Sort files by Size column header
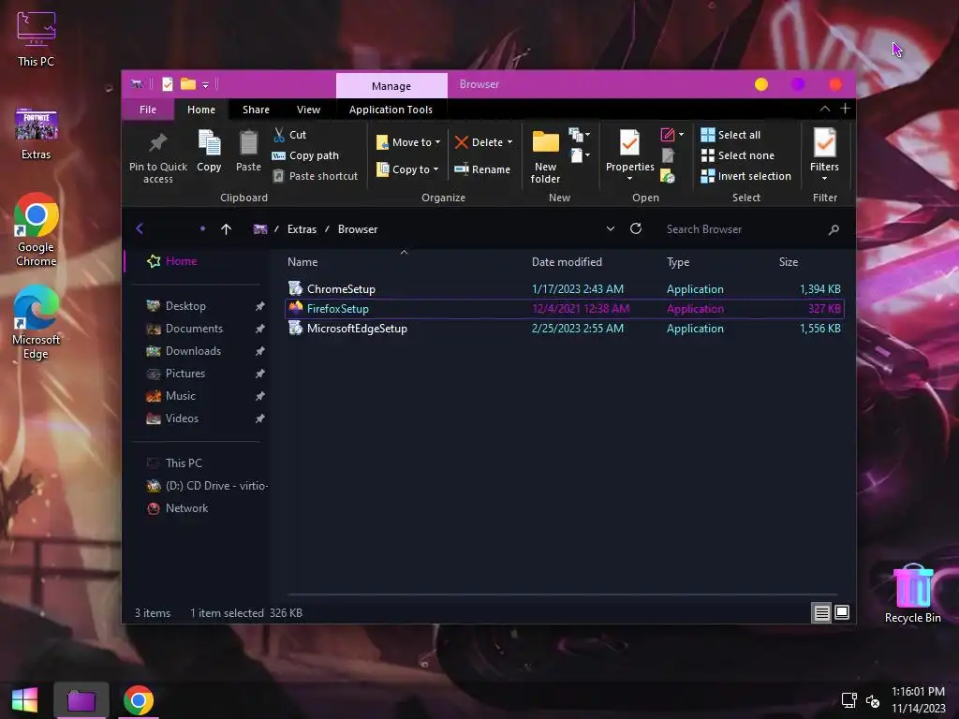959x719 pixels. (x=789, y=262)
